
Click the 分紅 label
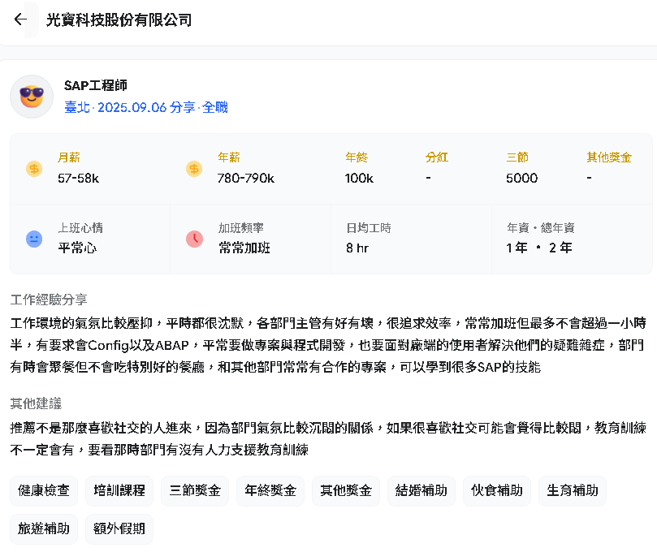[437, 157]
